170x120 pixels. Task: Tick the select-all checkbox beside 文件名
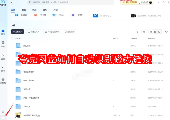click(12, 39)
